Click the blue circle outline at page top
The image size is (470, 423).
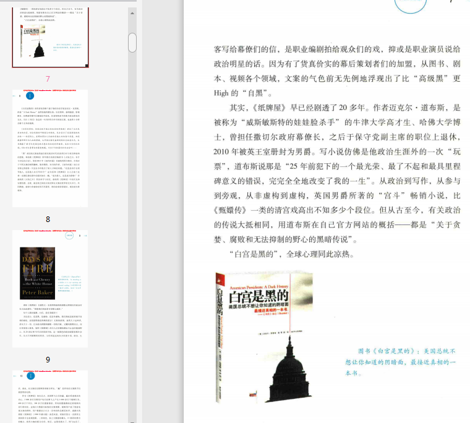411,6
